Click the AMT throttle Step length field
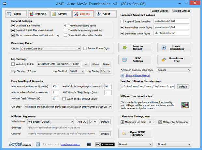The width and height of the screenshot is (202, 150). pyautogui.click(x=108, y=92)
